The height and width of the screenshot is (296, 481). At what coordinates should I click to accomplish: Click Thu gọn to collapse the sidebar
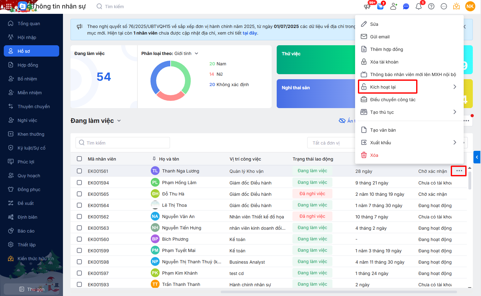[32, 289]
